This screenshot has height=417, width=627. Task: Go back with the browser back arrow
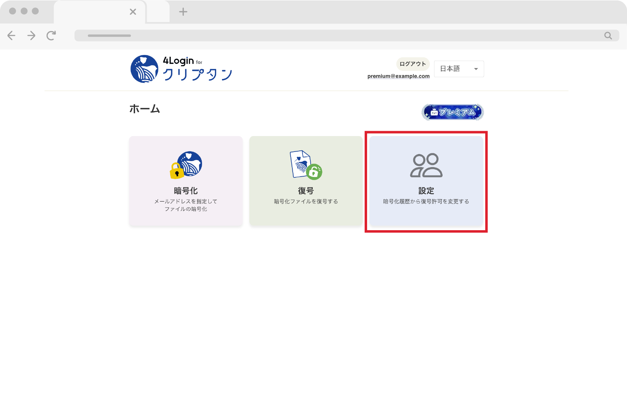12,36
